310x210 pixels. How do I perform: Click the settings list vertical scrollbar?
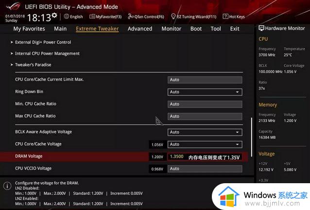click(x=251, y=136)
